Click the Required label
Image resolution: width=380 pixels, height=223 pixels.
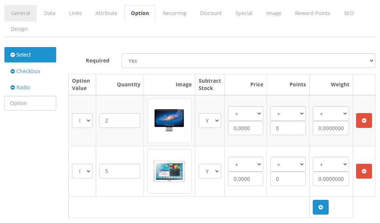click(x=97, y=61)
